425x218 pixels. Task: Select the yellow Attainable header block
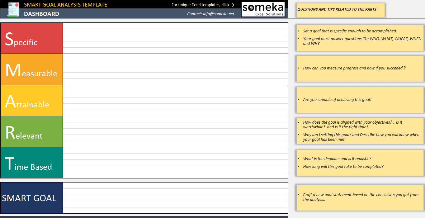[x=31, y=100]
